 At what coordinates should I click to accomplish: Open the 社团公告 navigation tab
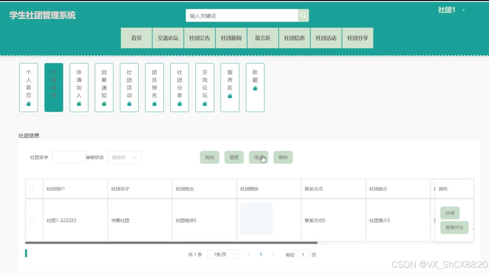200,38
